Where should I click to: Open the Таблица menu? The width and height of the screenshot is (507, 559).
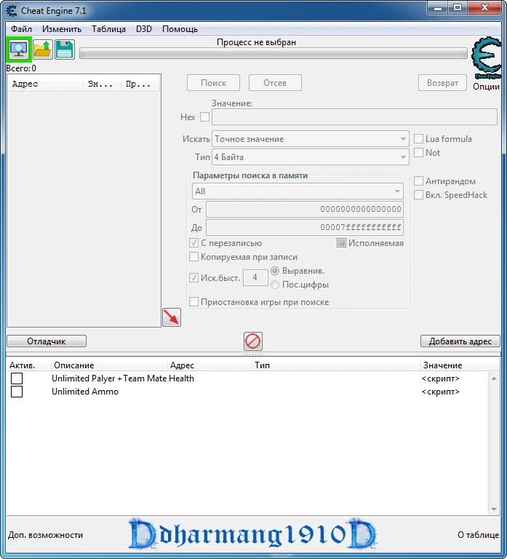(x=108, y=29)
